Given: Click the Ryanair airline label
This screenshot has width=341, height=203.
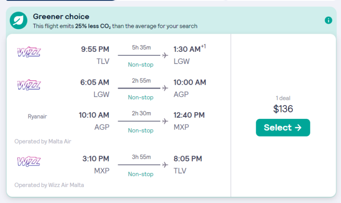Looking at the screenshot, I should coord(37,117).
